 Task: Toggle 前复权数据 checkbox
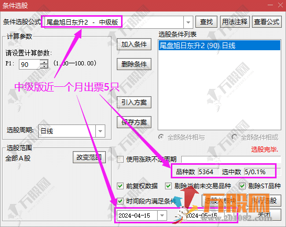click(x=120, y=186)
